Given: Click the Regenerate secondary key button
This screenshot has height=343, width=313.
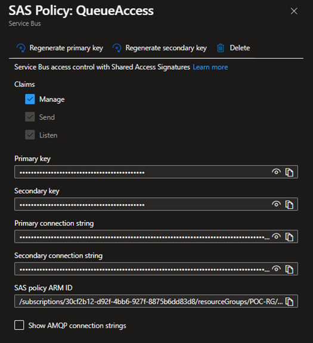Looking at the screenshot, I should [x=159, y=48].
